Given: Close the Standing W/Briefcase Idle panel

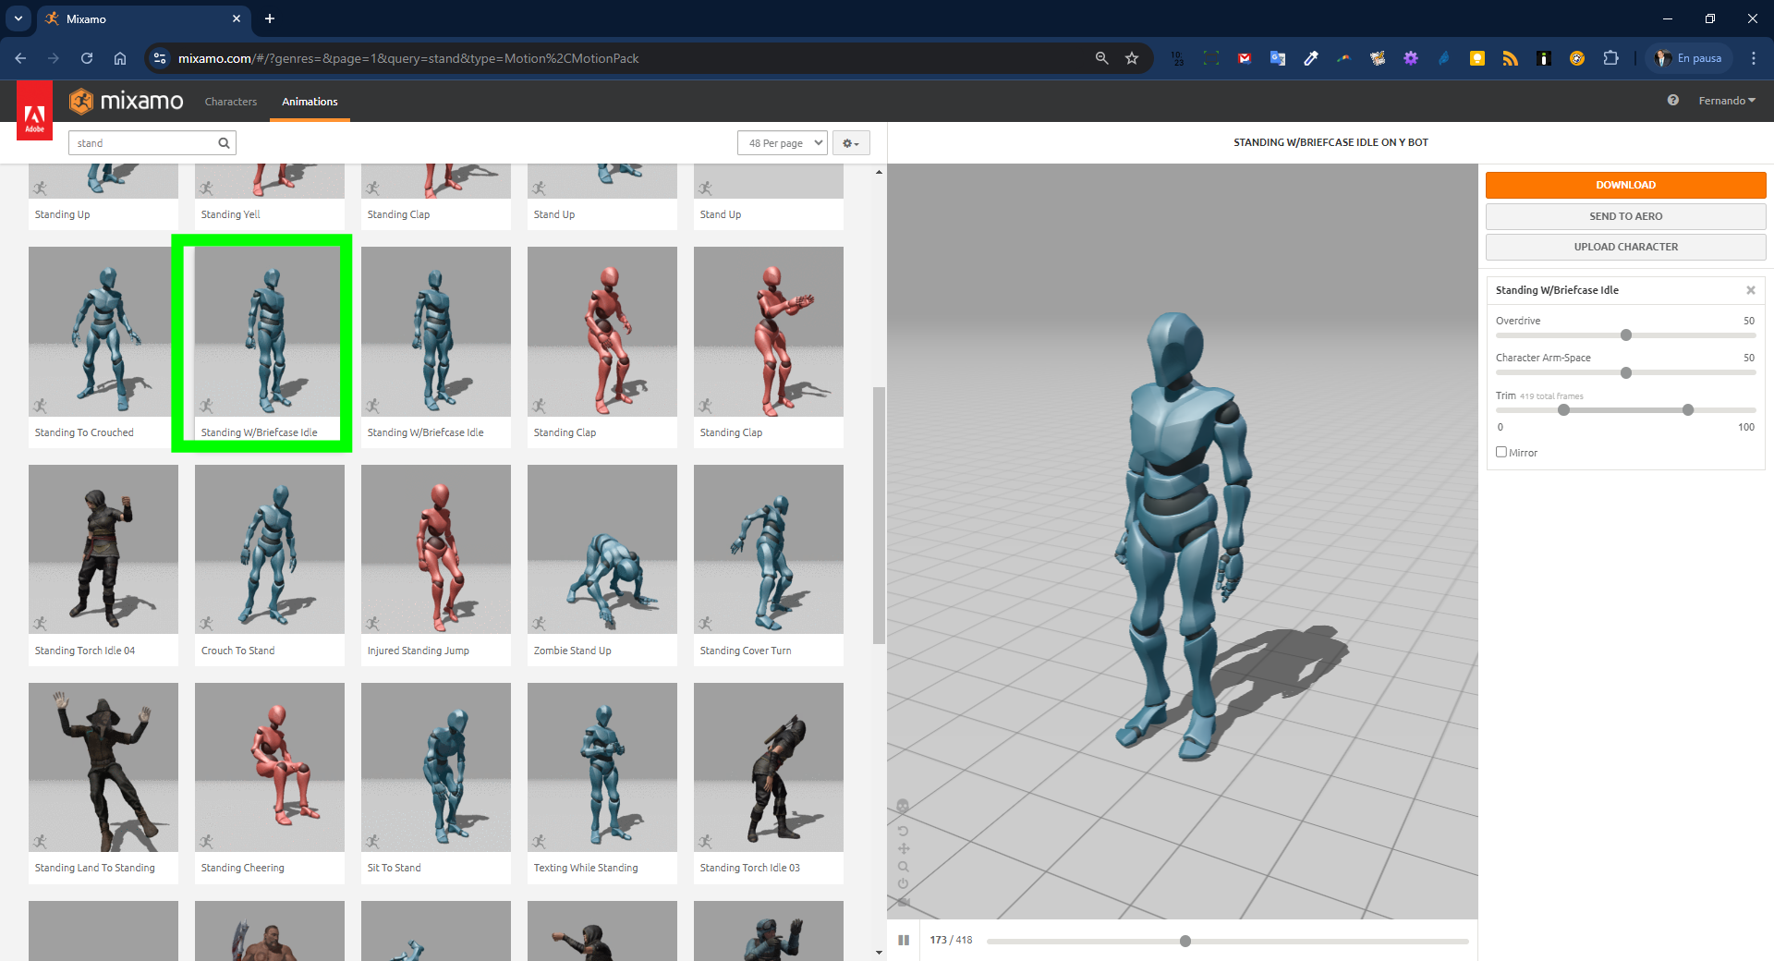Looking at the screenshot, I should tap(1750, 290).
